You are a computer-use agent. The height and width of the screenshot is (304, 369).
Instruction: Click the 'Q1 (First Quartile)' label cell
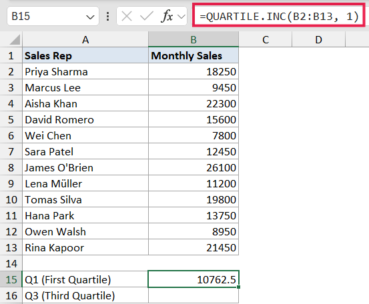[85, 279]
